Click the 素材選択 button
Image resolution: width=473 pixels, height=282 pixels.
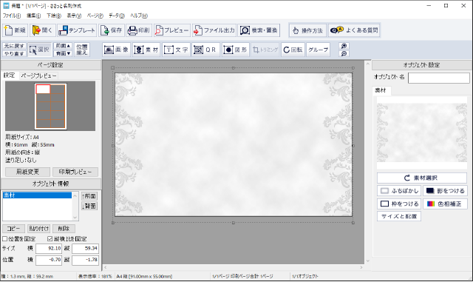coord(422,178)
